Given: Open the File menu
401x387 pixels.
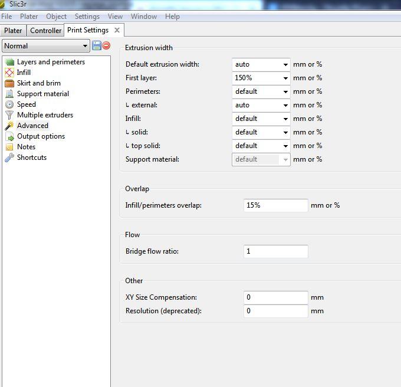Looking at the screenshot, I should [6, 17].
